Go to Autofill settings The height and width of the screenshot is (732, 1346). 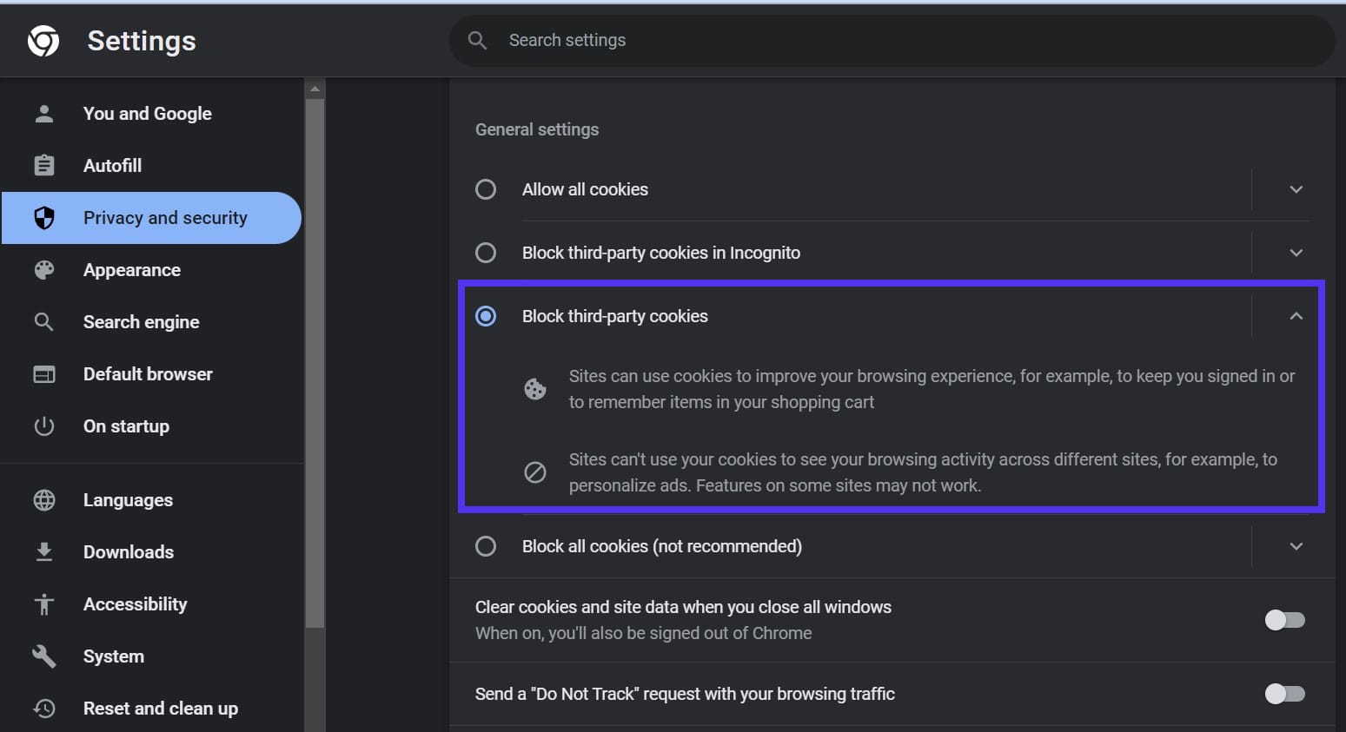[151, 166]
